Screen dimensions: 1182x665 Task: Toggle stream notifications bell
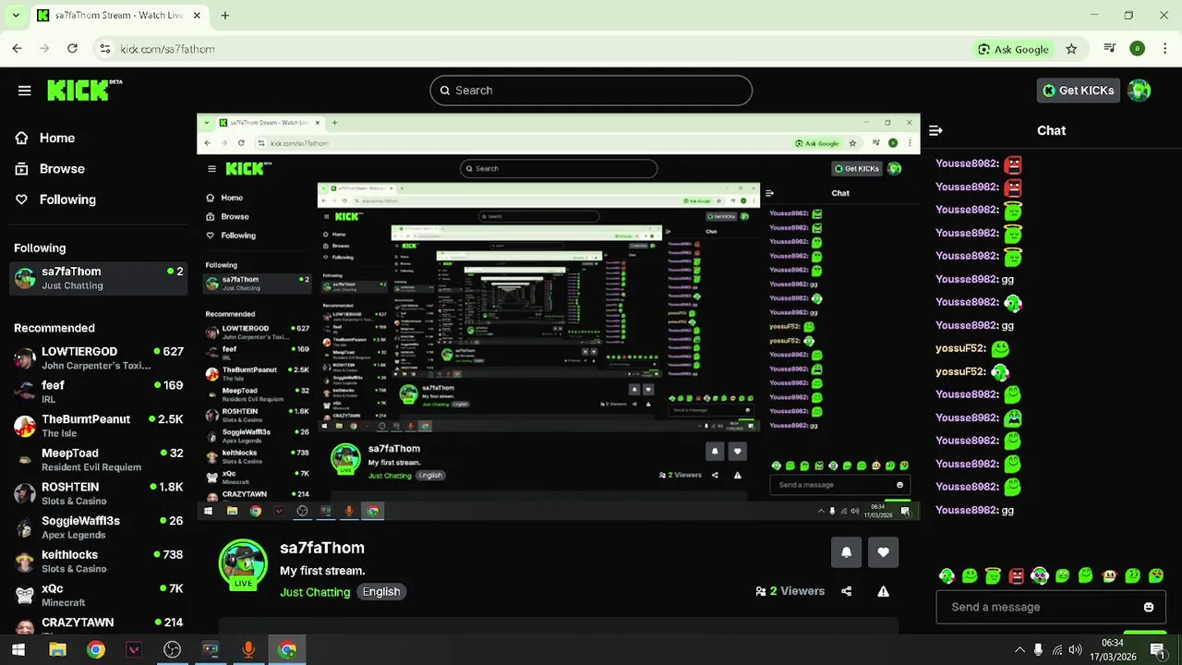point(846,552)
